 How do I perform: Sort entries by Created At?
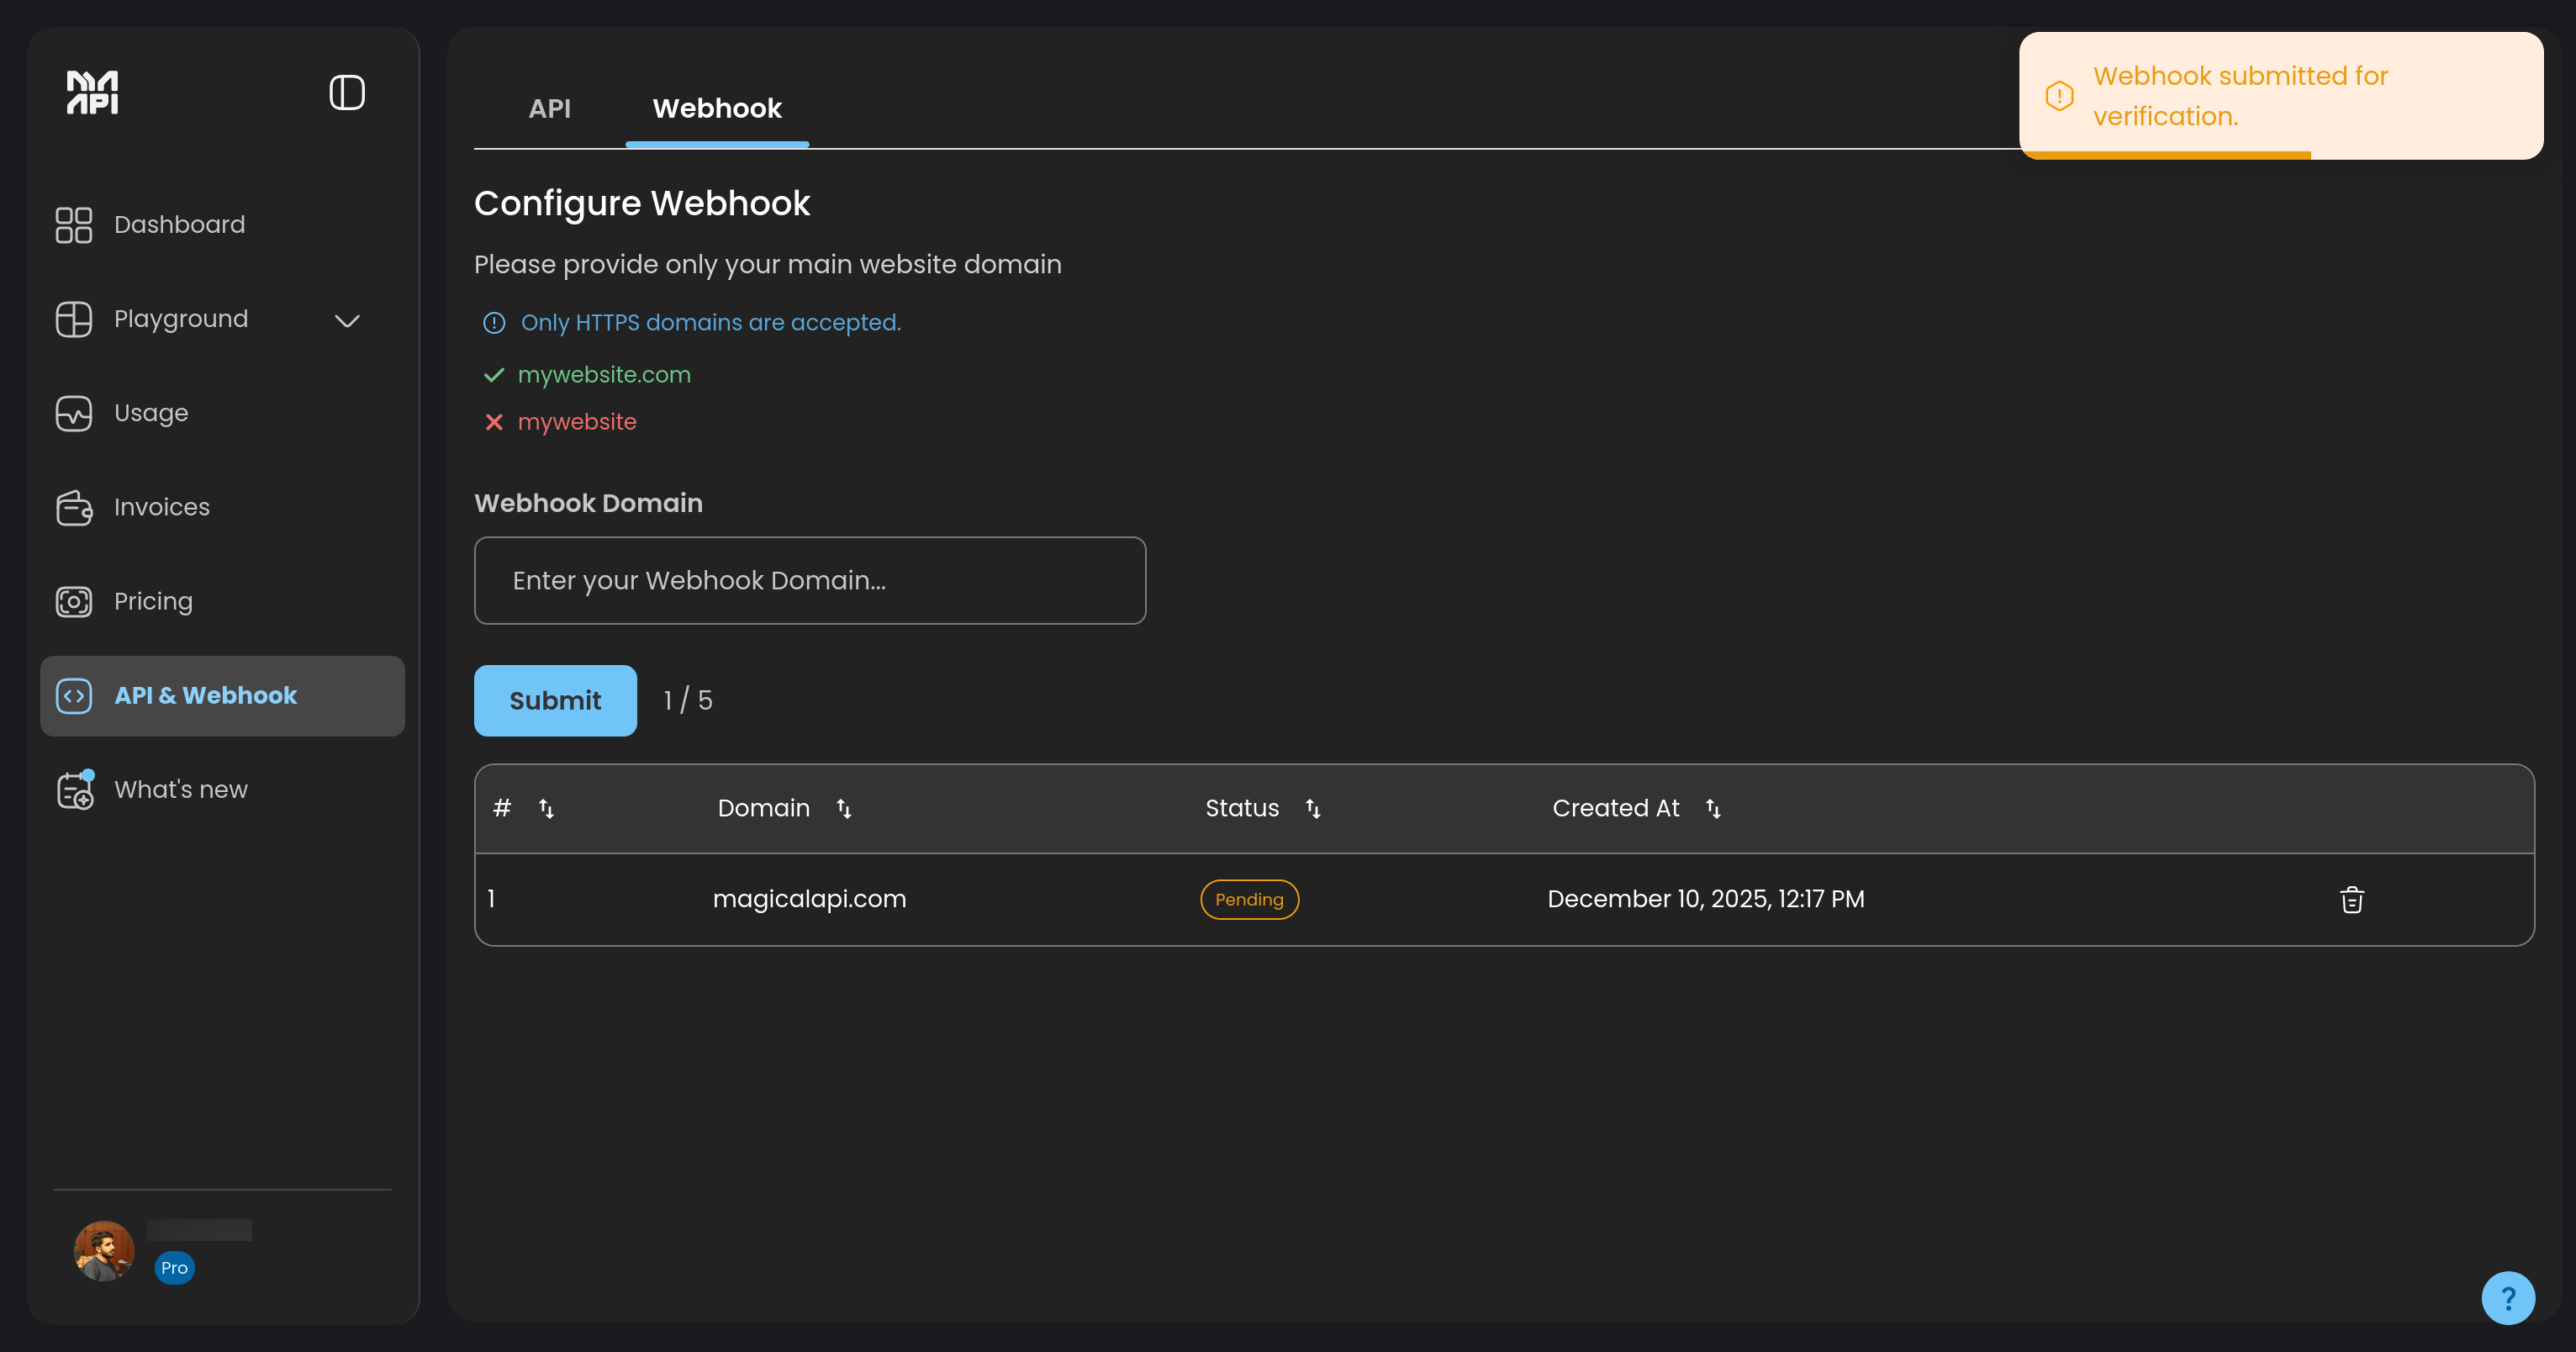click(x=1713, y=808)
